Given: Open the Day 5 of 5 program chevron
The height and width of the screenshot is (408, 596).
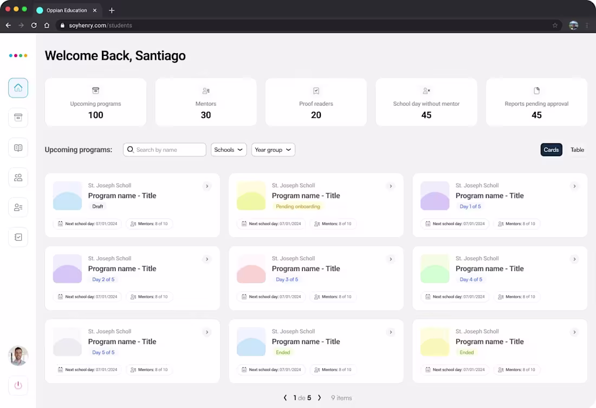Looking at the screenshot, I should click(207, 332).
